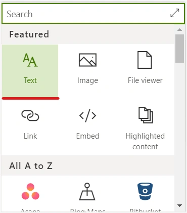Click the Embed label text
The width and height of the screenshot is (187, 213).
tap(87, 136)
